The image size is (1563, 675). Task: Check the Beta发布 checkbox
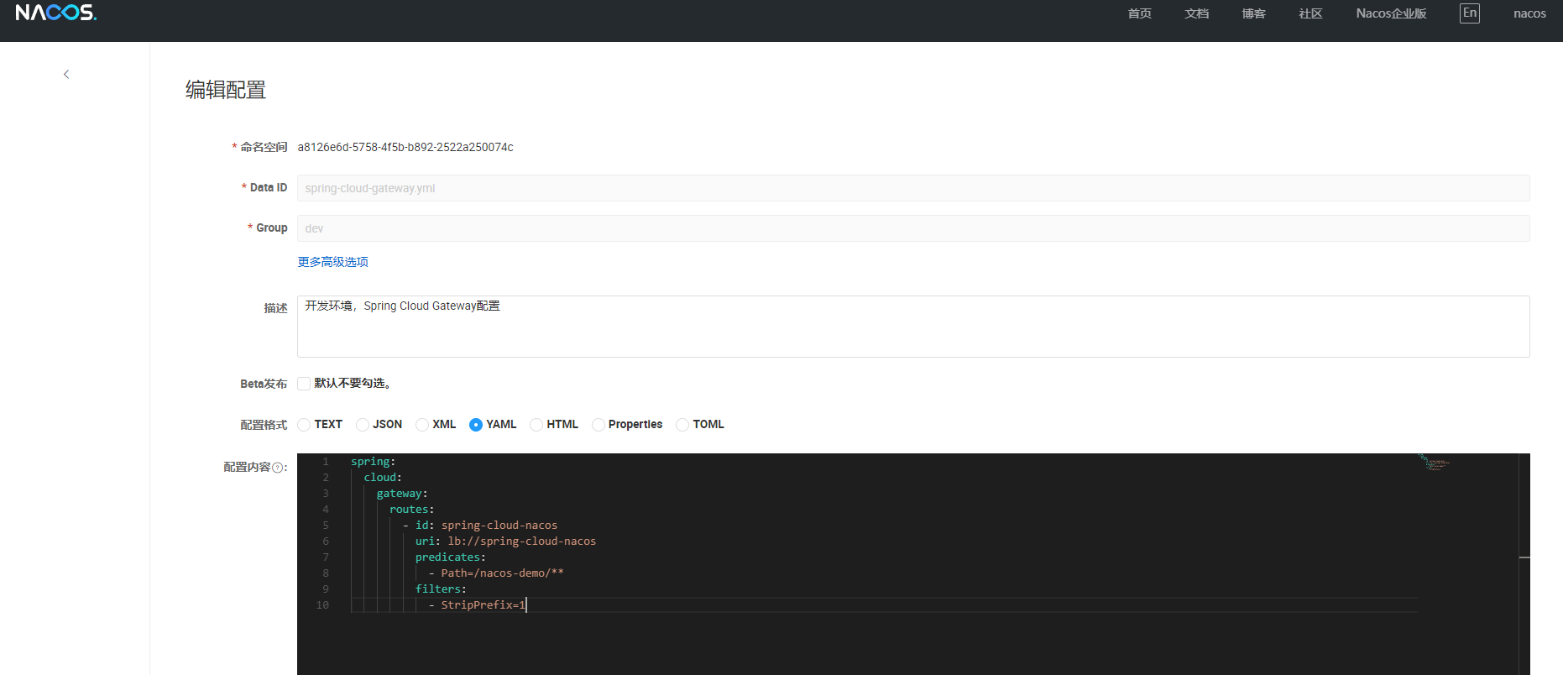click(304, 384)
